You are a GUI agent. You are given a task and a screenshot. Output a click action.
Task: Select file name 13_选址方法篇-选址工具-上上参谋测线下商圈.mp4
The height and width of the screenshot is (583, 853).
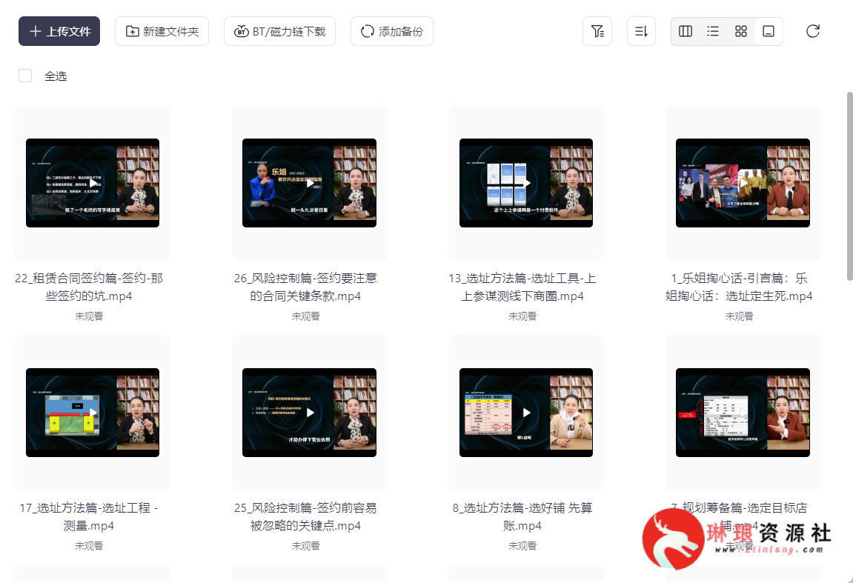[522, 287]
